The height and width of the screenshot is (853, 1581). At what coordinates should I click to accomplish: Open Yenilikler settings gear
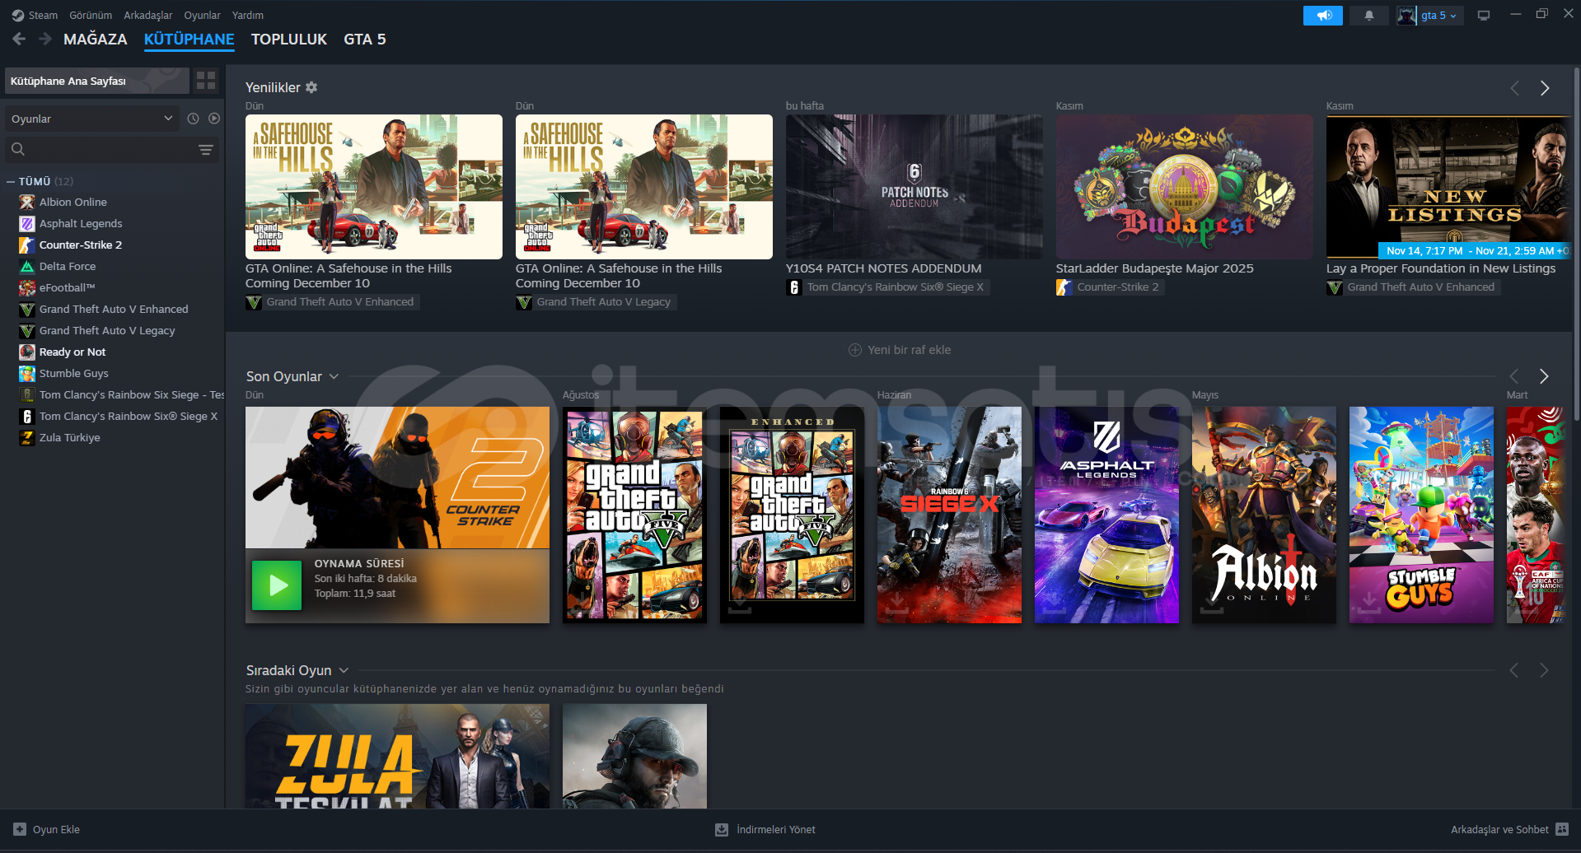(311, 87)
